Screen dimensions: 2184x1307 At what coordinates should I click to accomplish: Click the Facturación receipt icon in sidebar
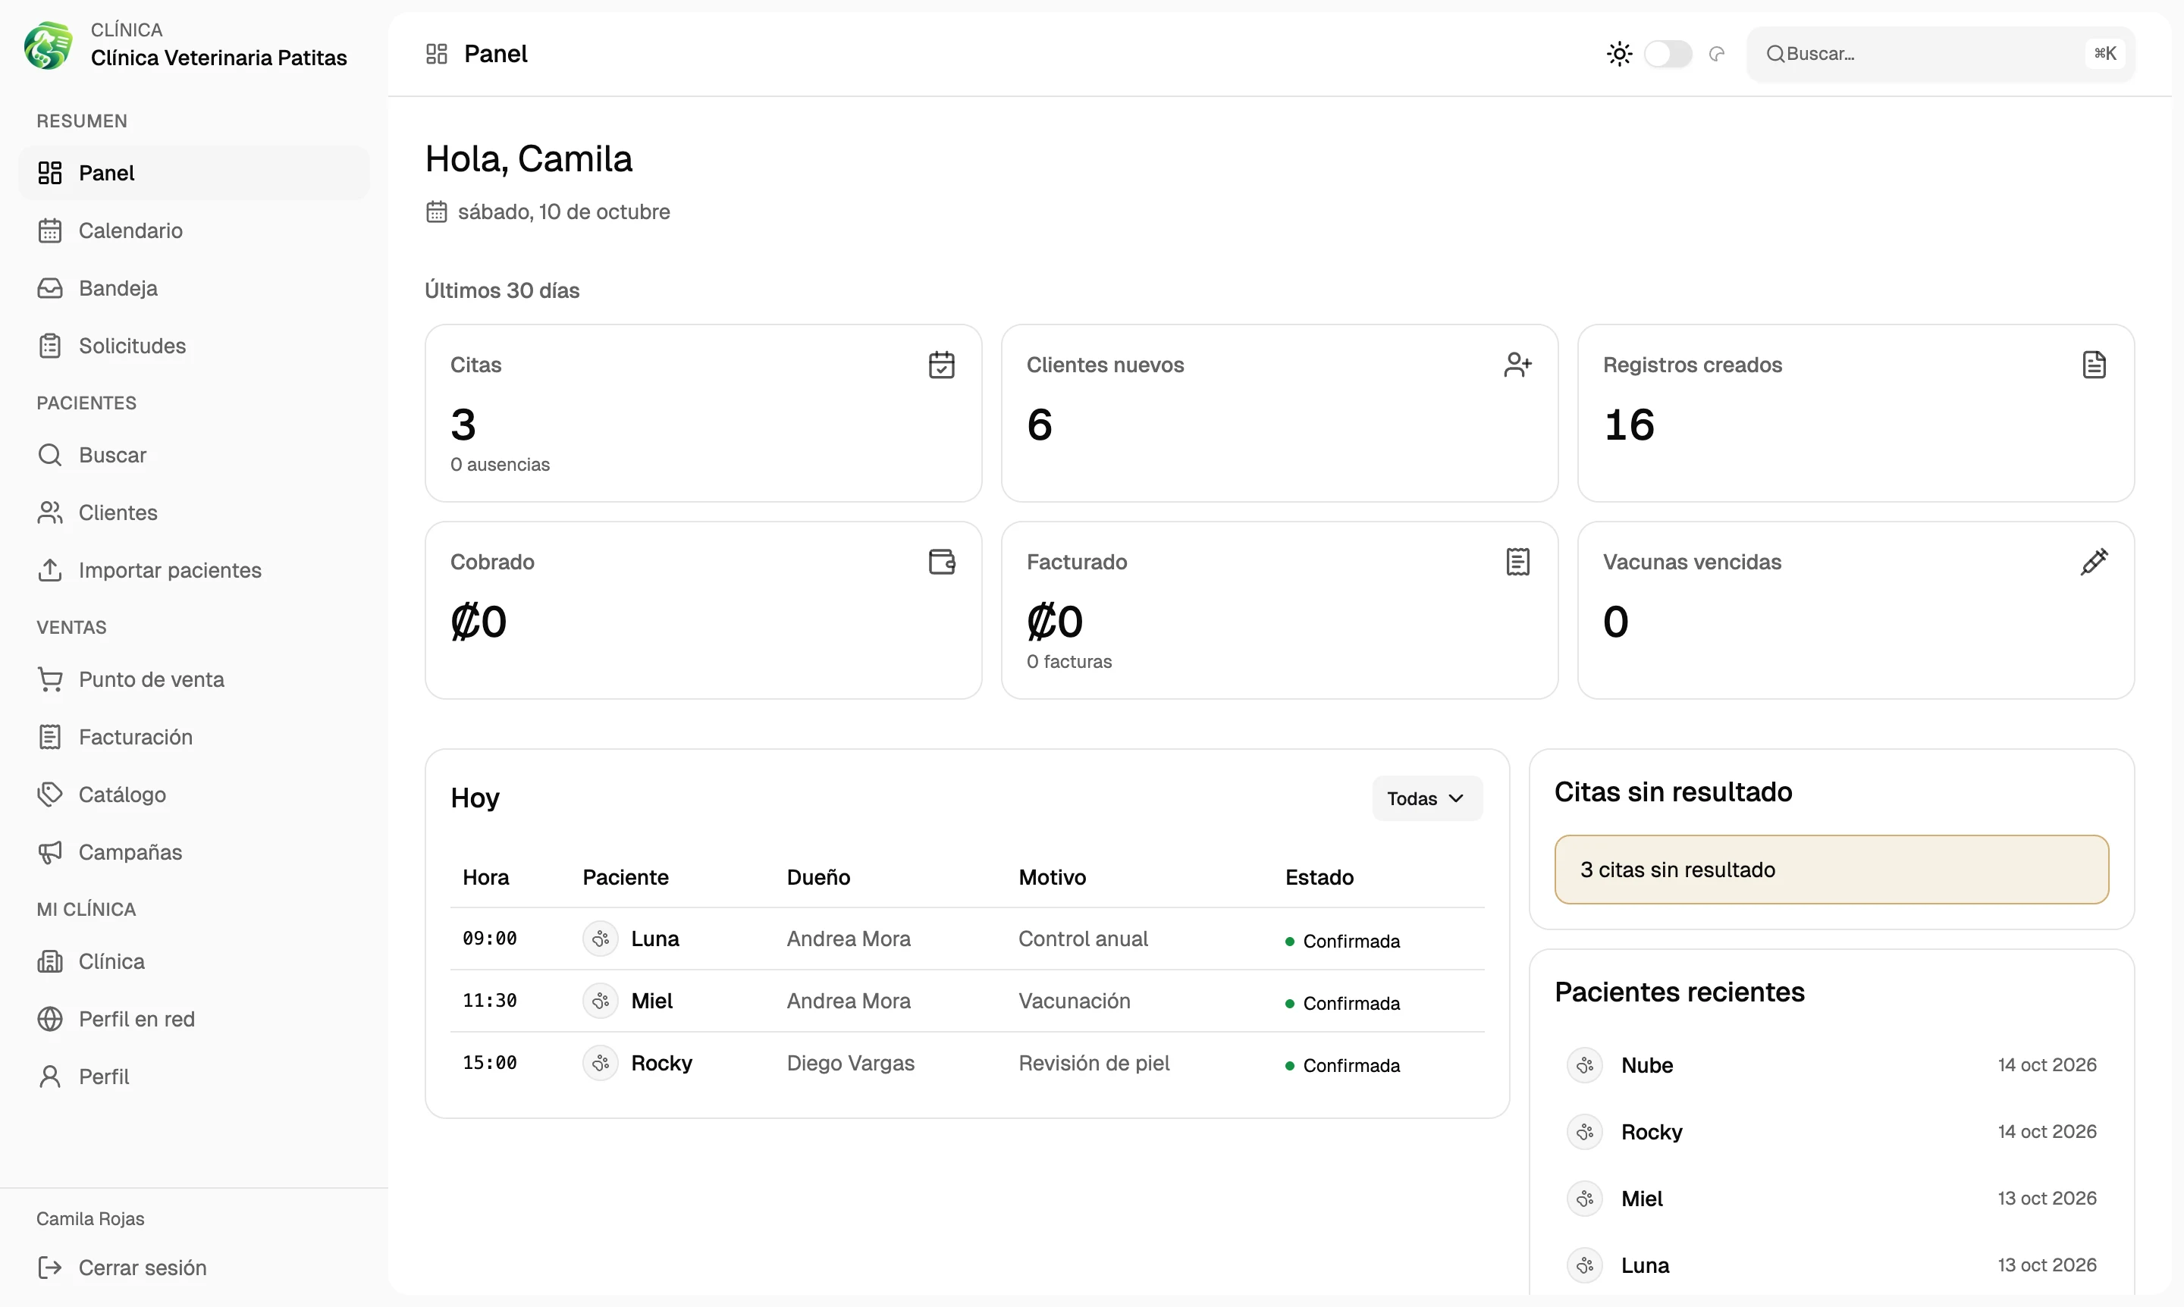click(x=50, y=737)
